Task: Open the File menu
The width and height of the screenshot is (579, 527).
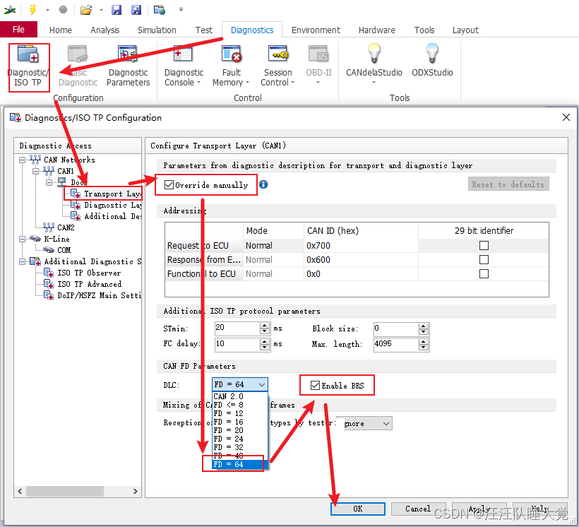Action: coord(18,30)
